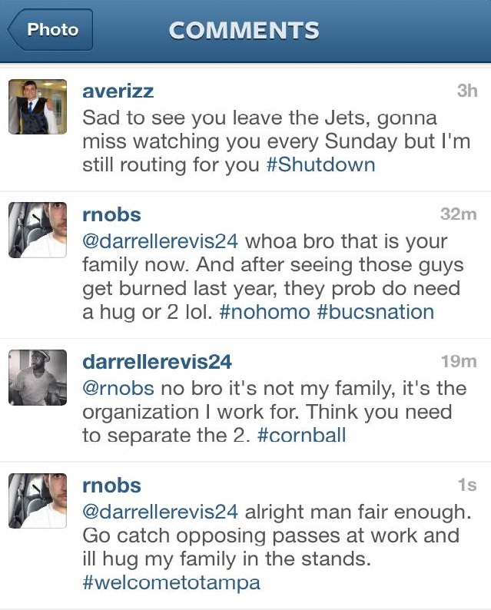491x610 pixels.
Task: Open rnobs username on the 1s comment
Action: pyautogui.click(x=111, y=486)
